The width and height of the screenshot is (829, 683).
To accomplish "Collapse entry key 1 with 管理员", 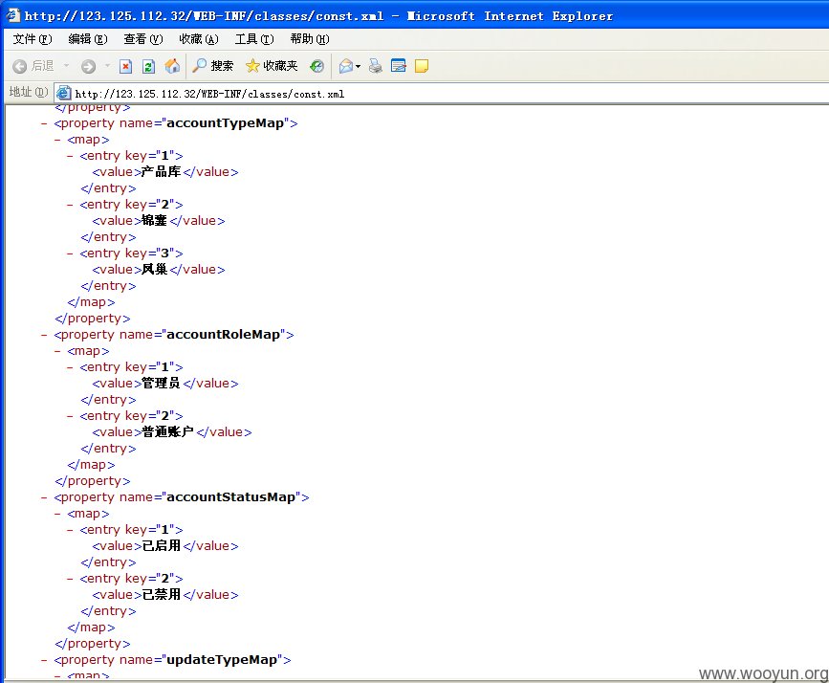I will [70, 367].
